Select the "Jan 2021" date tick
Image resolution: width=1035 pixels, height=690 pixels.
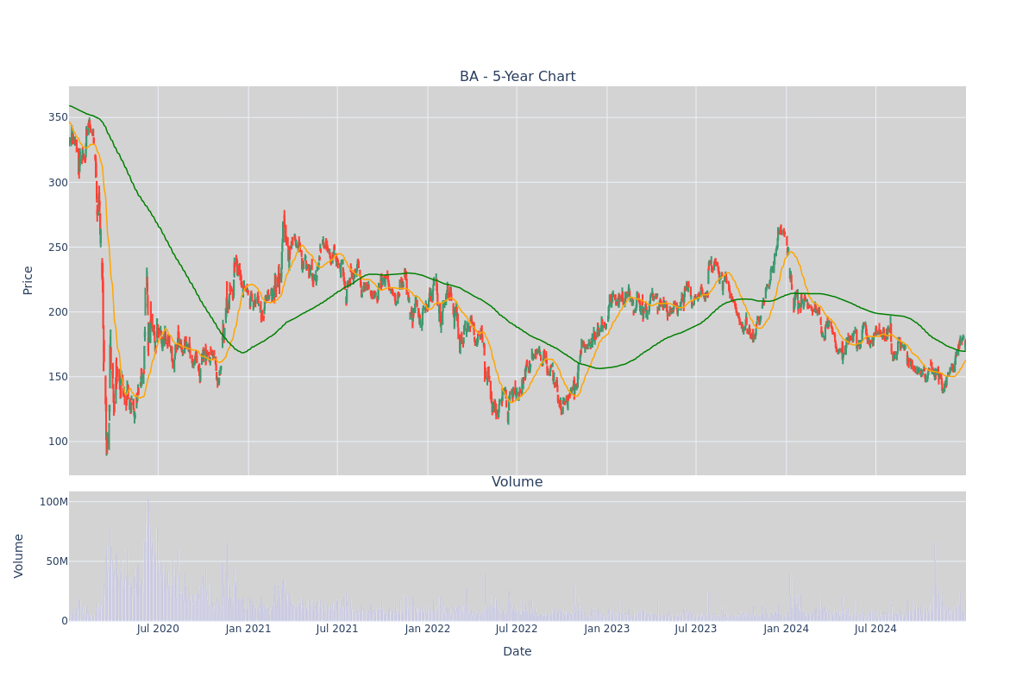pos(248,629)
